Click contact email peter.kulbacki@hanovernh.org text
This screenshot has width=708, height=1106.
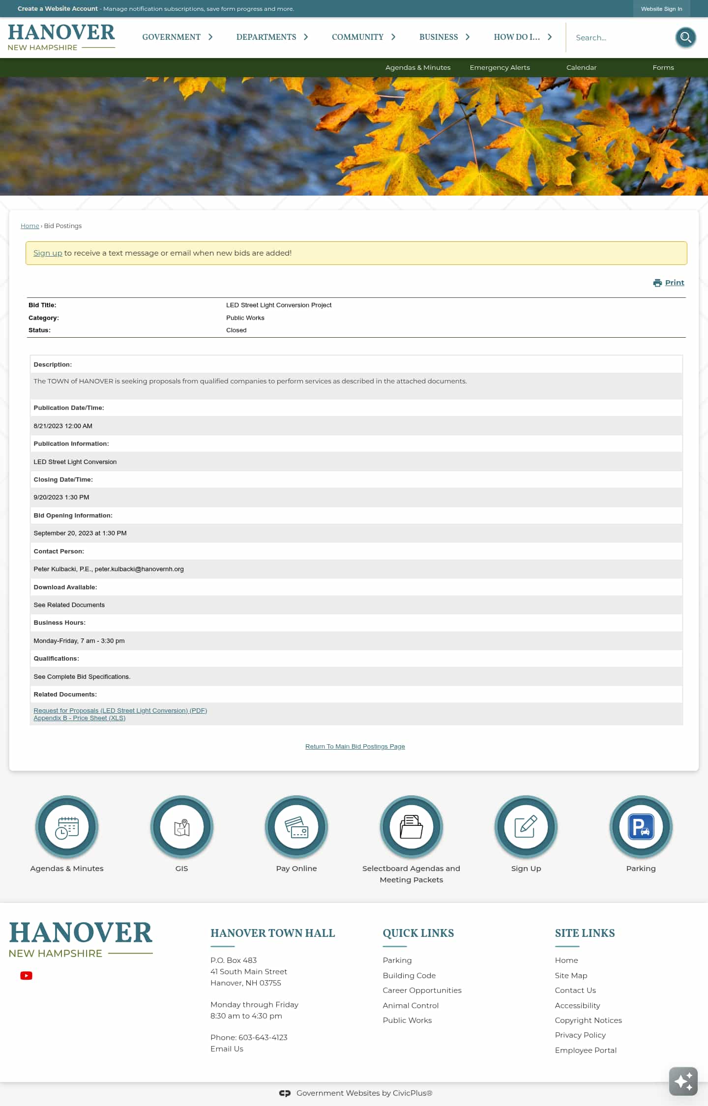click(x=139, y=569)
